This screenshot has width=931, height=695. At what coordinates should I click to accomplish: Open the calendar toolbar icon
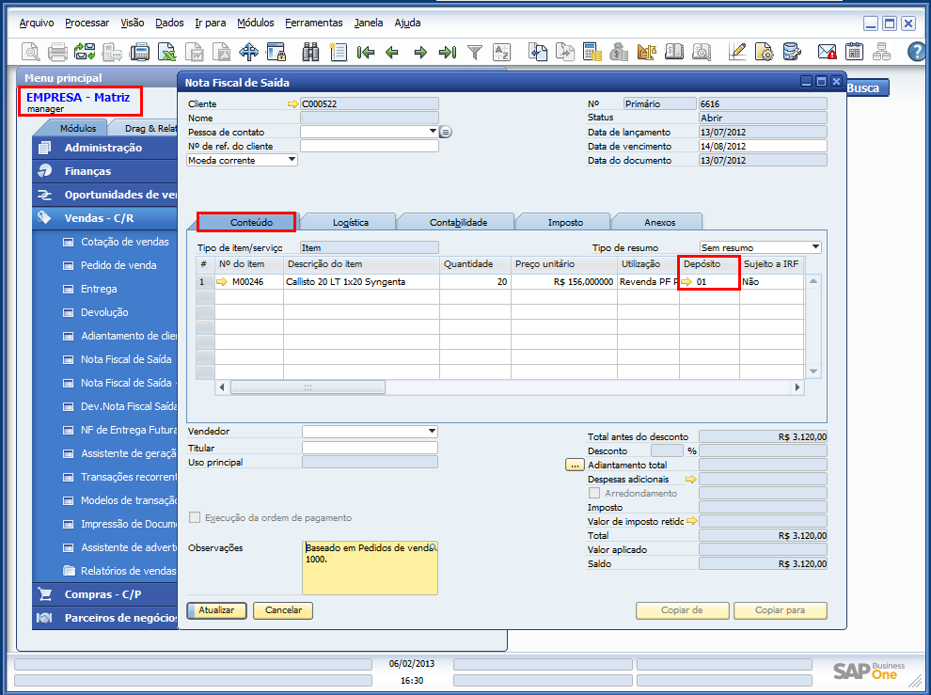click(x=855, y=53)
